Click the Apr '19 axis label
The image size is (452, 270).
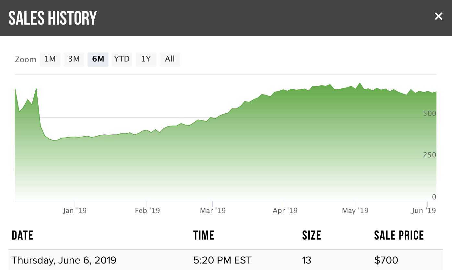pos(285,211)
